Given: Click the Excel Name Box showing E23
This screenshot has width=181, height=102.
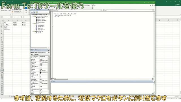Looking at the screenshot, I should pos(5,17).
